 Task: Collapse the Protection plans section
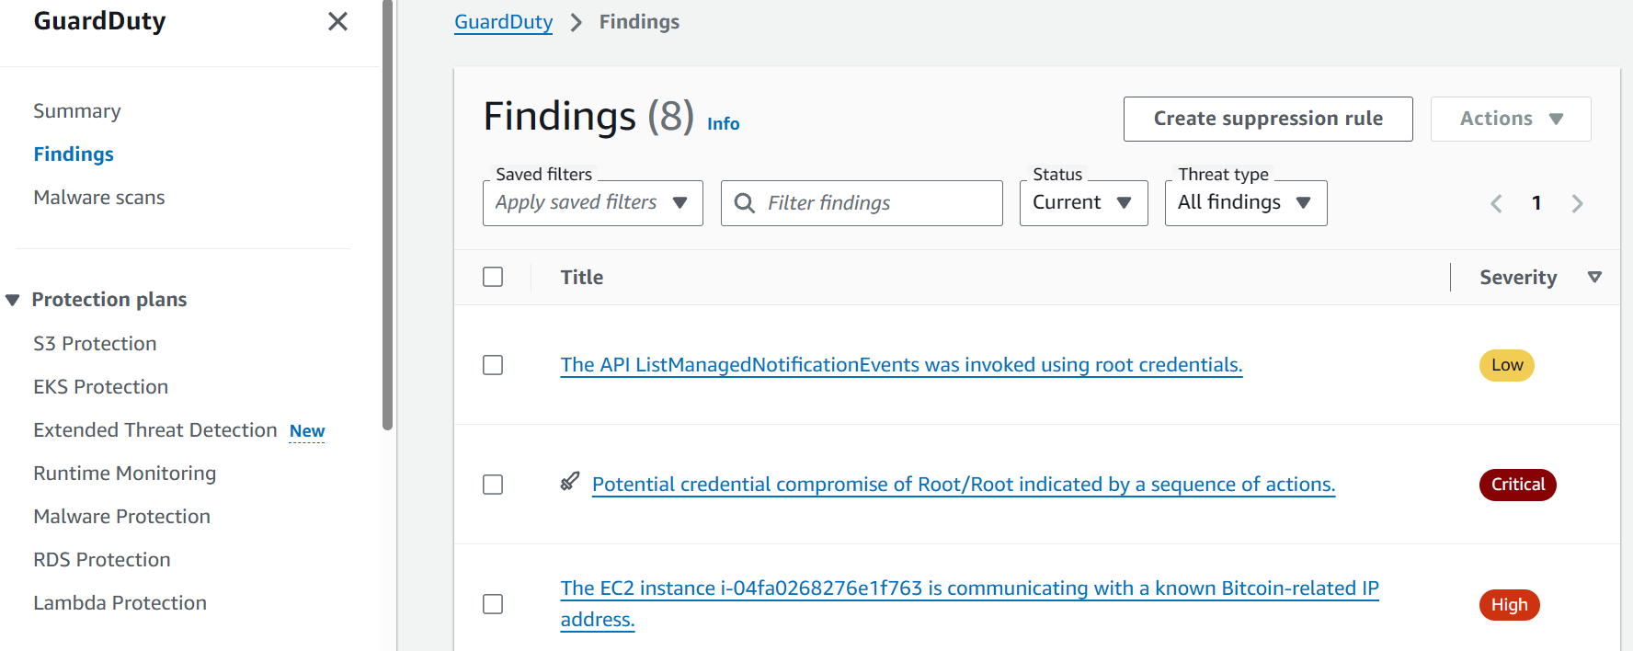pos(13,300)
